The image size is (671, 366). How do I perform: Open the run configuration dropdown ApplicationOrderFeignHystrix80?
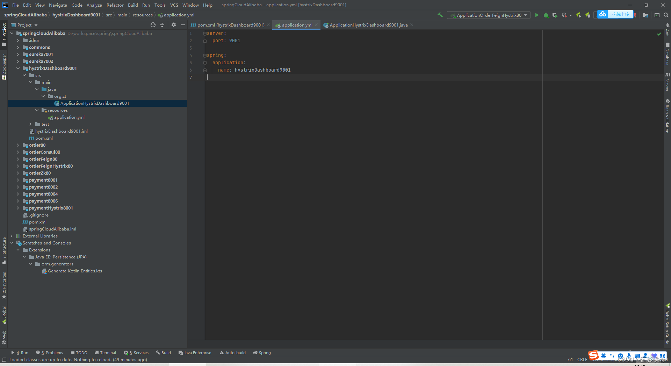pos(489,15)
